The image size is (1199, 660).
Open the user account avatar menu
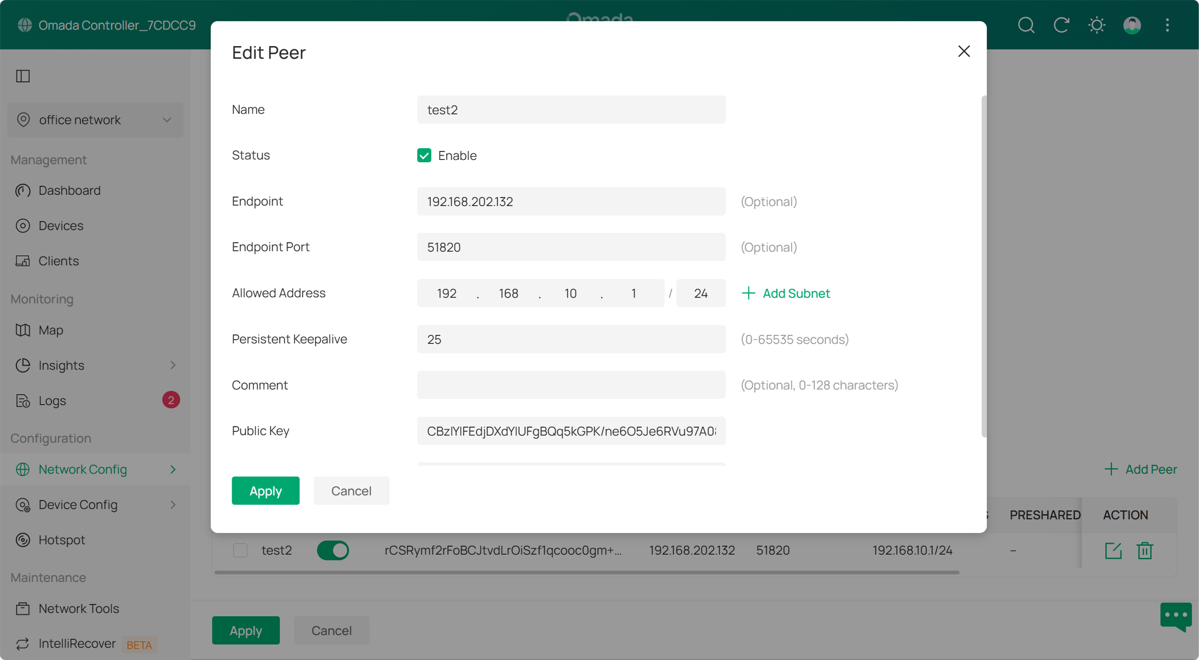click(1132, 25)
